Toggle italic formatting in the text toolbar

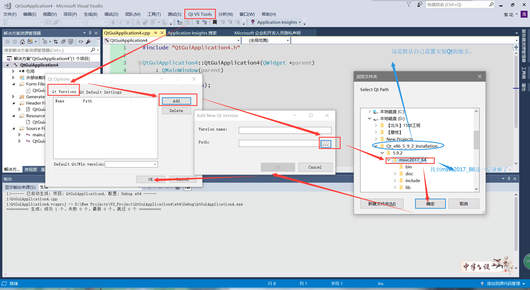click(120, 22)
